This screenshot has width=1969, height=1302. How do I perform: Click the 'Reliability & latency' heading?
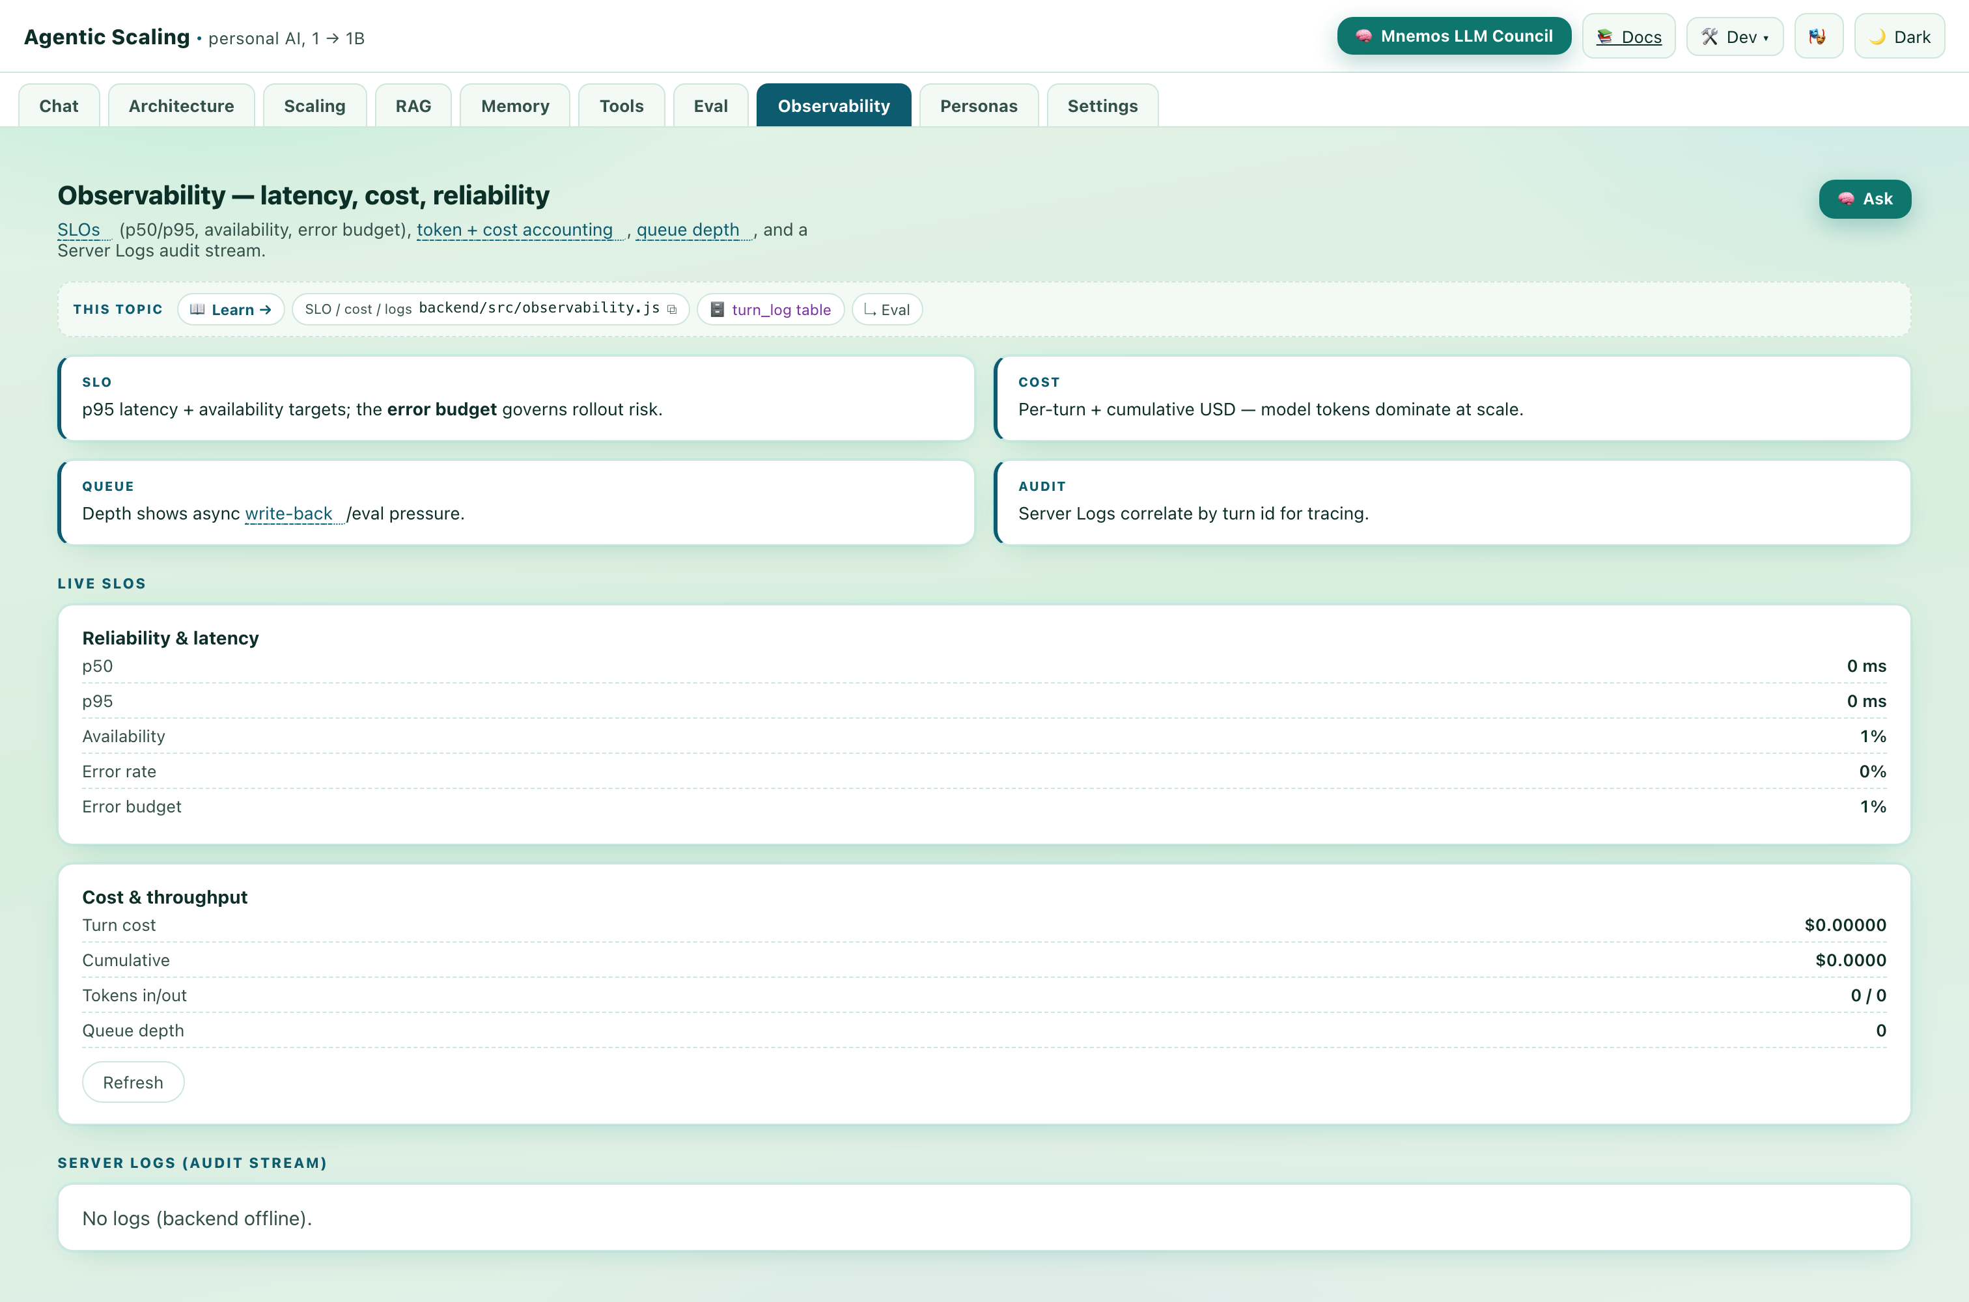tap(170, 638)
